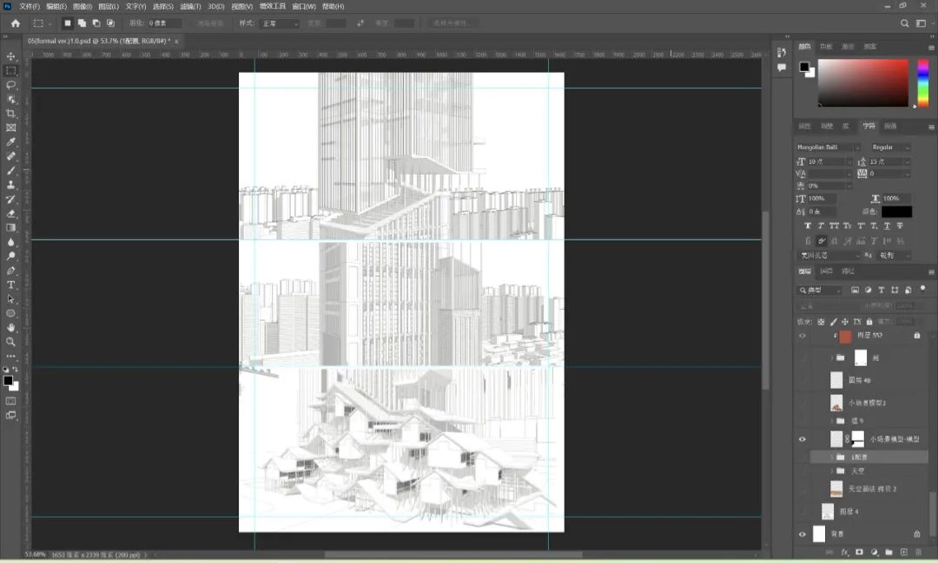Show the 小场景模型3 layer
This screenshot has width=938, height=563.
pyautogui.click(x=803, y=403)
